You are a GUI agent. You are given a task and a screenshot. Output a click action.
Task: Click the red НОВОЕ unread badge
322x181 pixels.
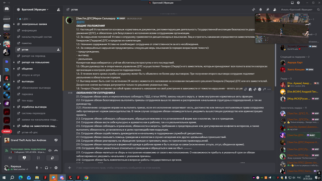[x=7, y=131]
